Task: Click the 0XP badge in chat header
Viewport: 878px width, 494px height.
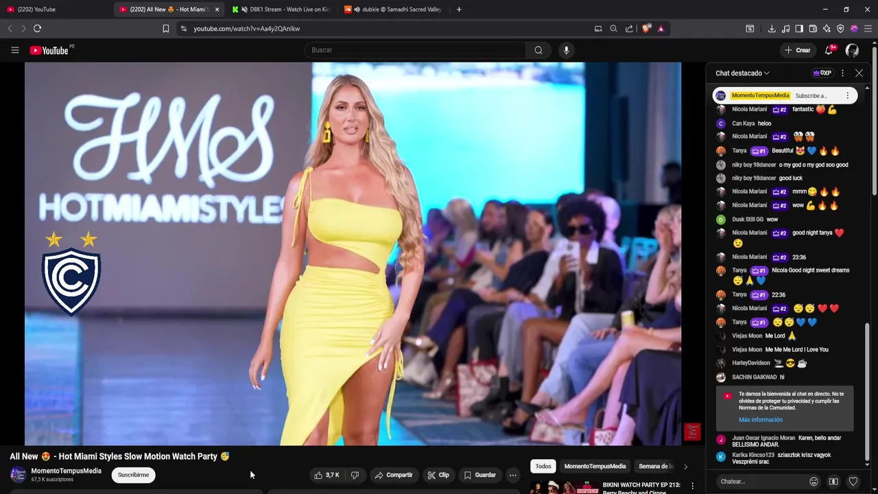Action: tap(822, 73)
